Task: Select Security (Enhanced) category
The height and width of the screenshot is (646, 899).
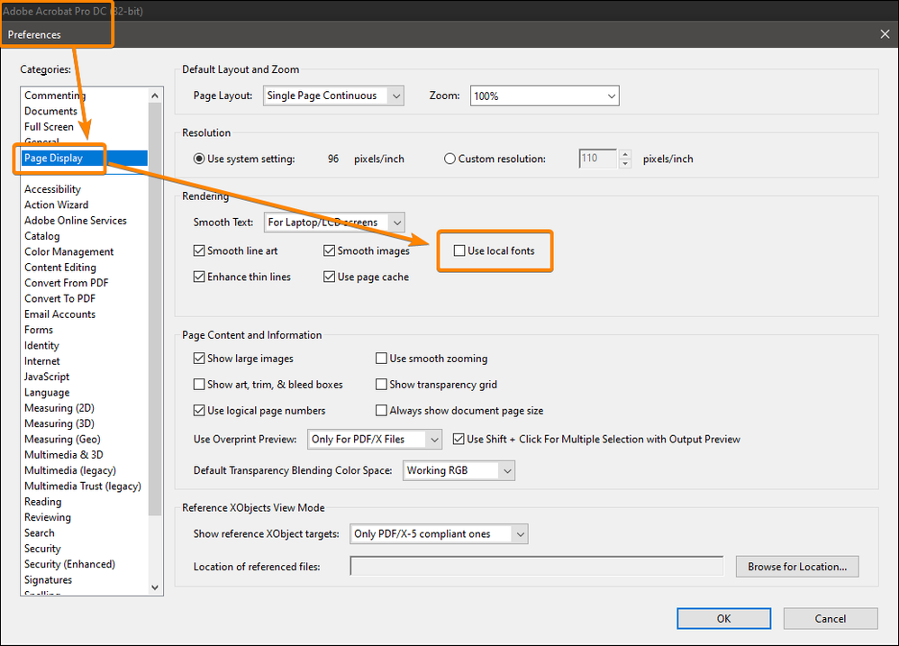Action: click(x=69, y=564)
